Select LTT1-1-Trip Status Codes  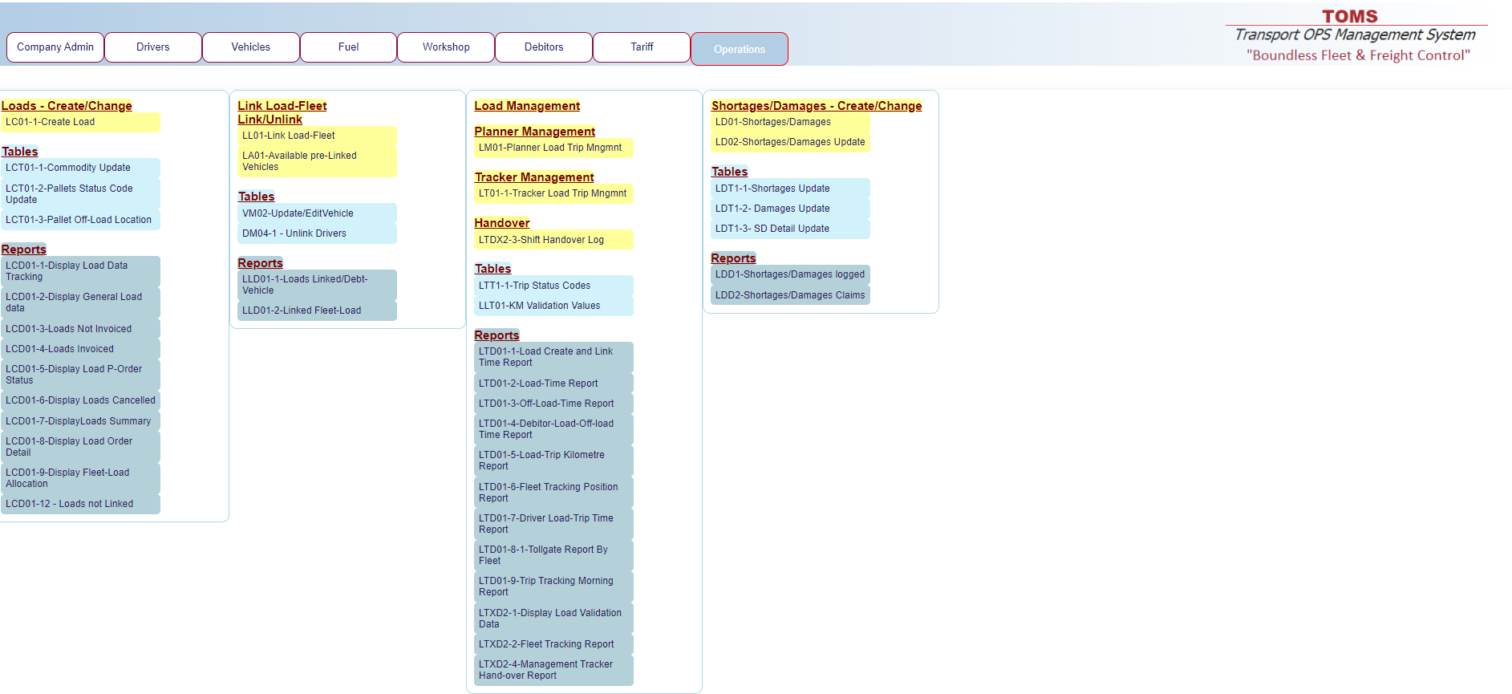(535, 286)
